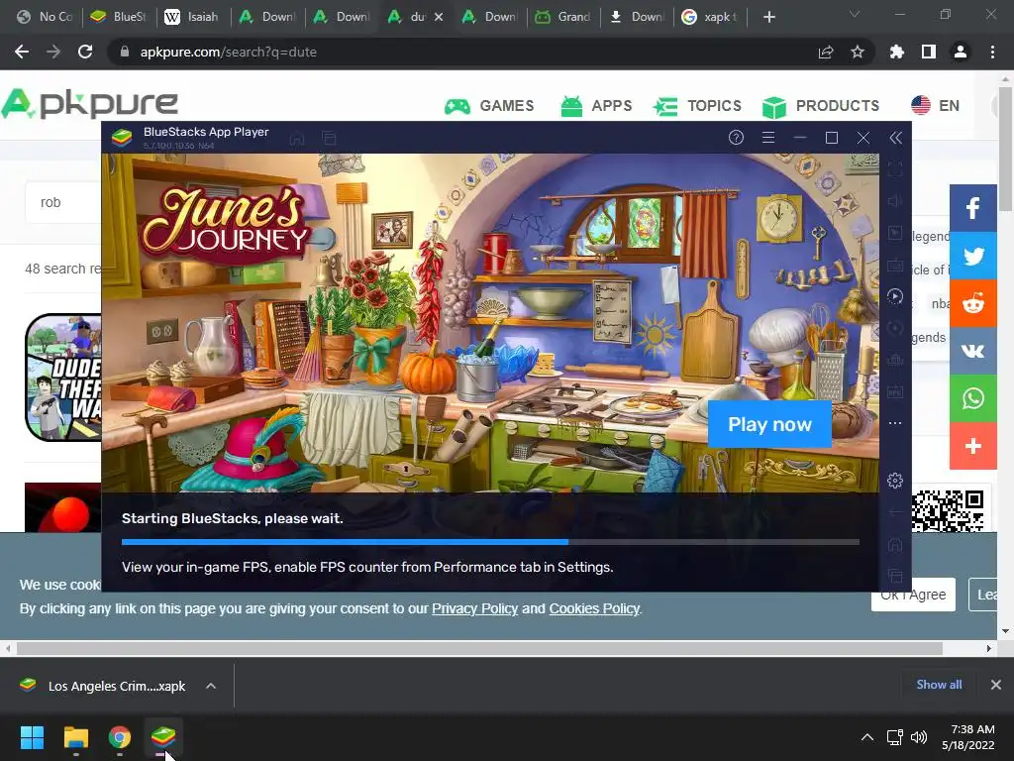Open the TOPICS menu on APKPure
This screenshot has height=761, width=1014.
(x=696, y=105)
